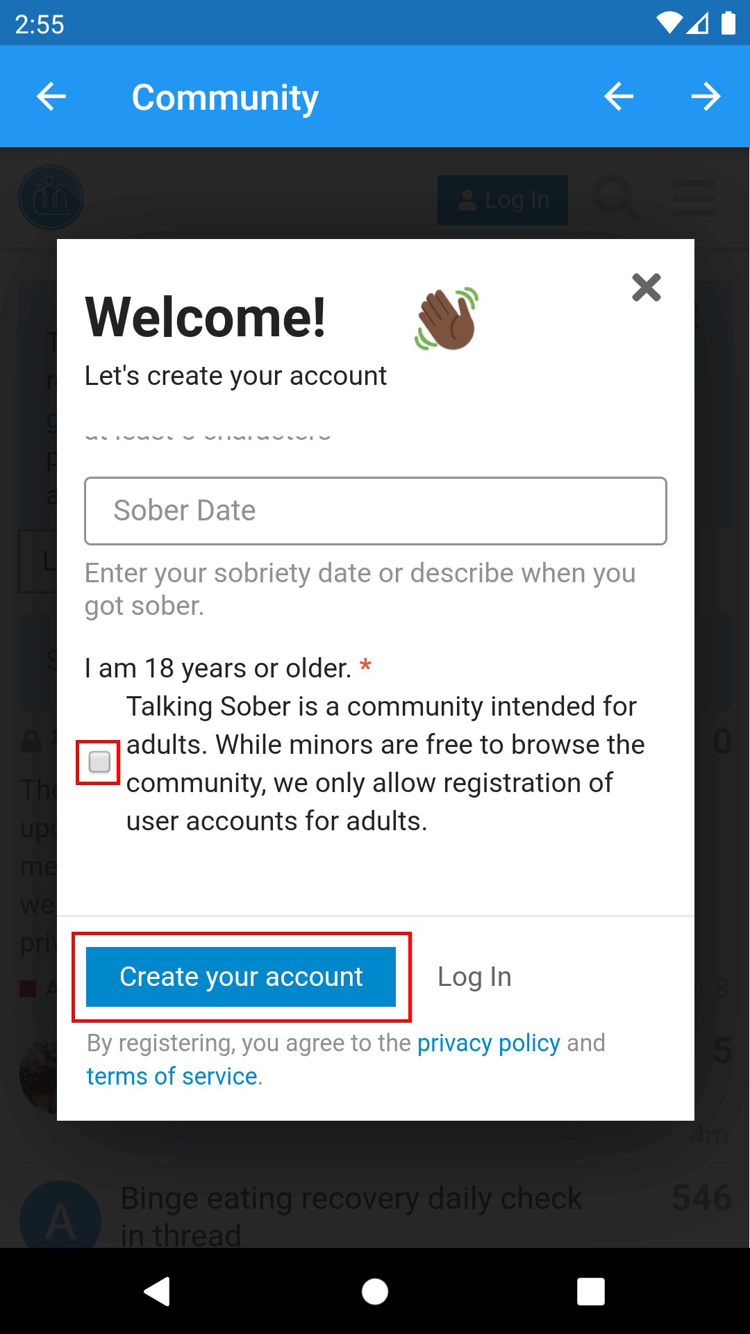Open the hamburger menu in site header
750x1334 pixels.
click(x=694, y=198)
